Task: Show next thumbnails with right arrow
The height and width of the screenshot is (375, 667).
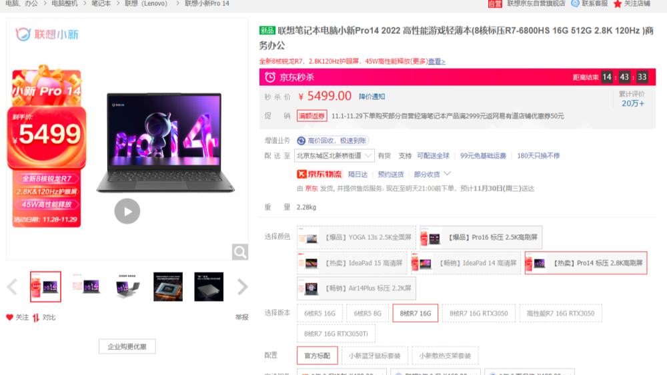Action: tap(243, 286)
